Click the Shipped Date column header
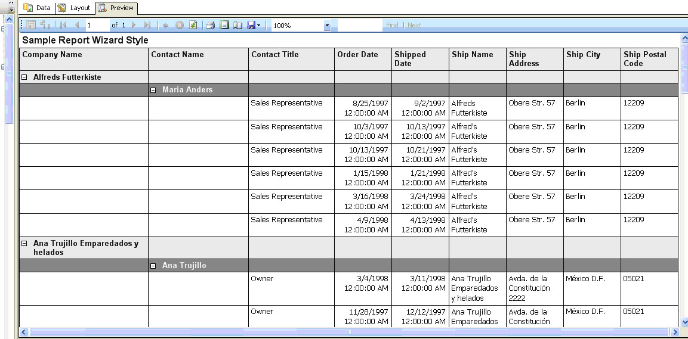 (x=420, y=59)
